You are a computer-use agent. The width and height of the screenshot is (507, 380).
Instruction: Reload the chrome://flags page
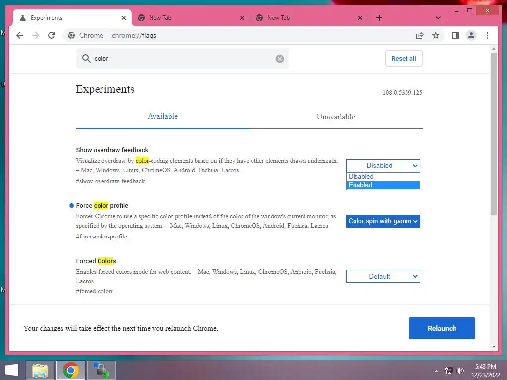[x=51, y=35]
